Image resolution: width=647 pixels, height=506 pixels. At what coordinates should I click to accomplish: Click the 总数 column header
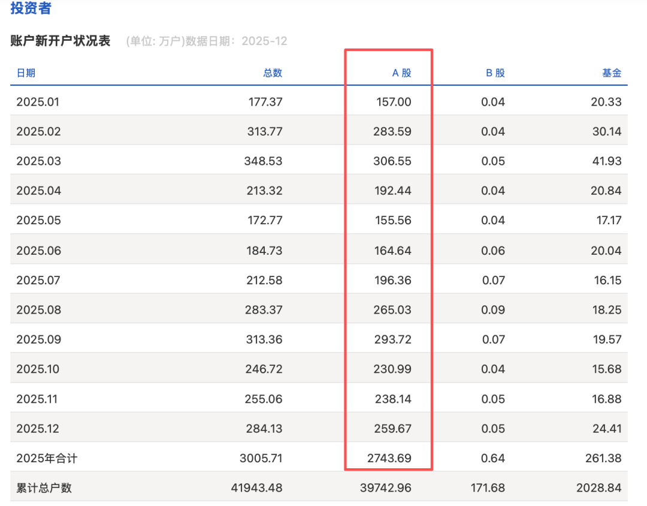tap(273, 73)
